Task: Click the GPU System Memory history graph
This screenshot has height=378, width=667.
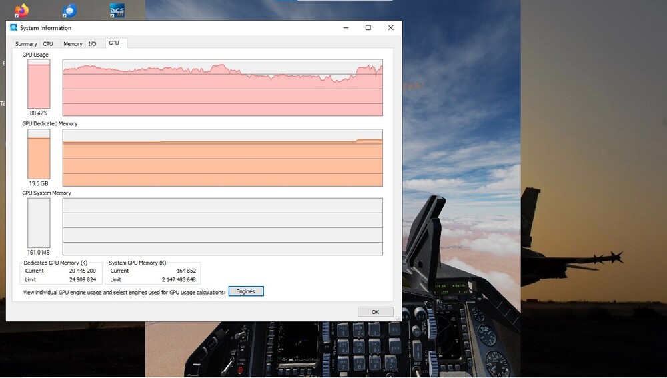Action: click(223, 227)
